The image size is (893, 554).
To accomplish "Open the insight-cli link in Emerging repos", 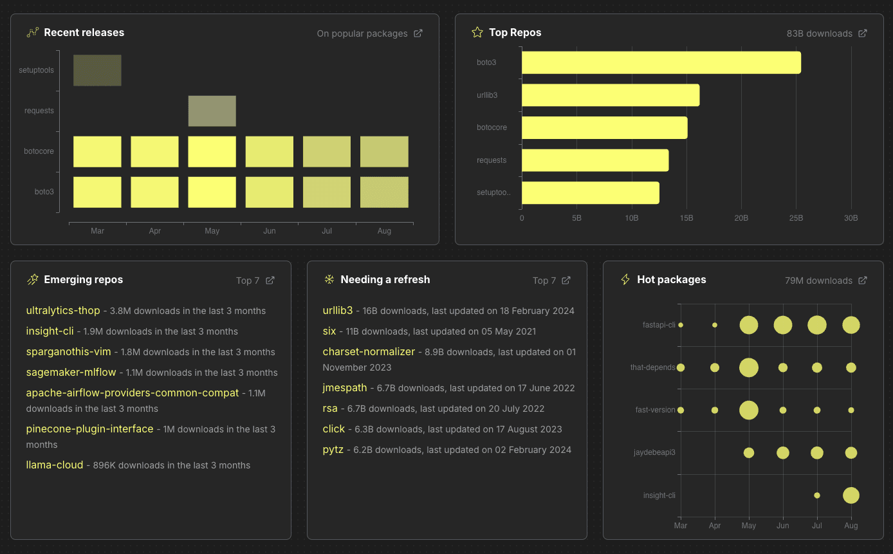I will pyautogui.click(x=50, y=331).
